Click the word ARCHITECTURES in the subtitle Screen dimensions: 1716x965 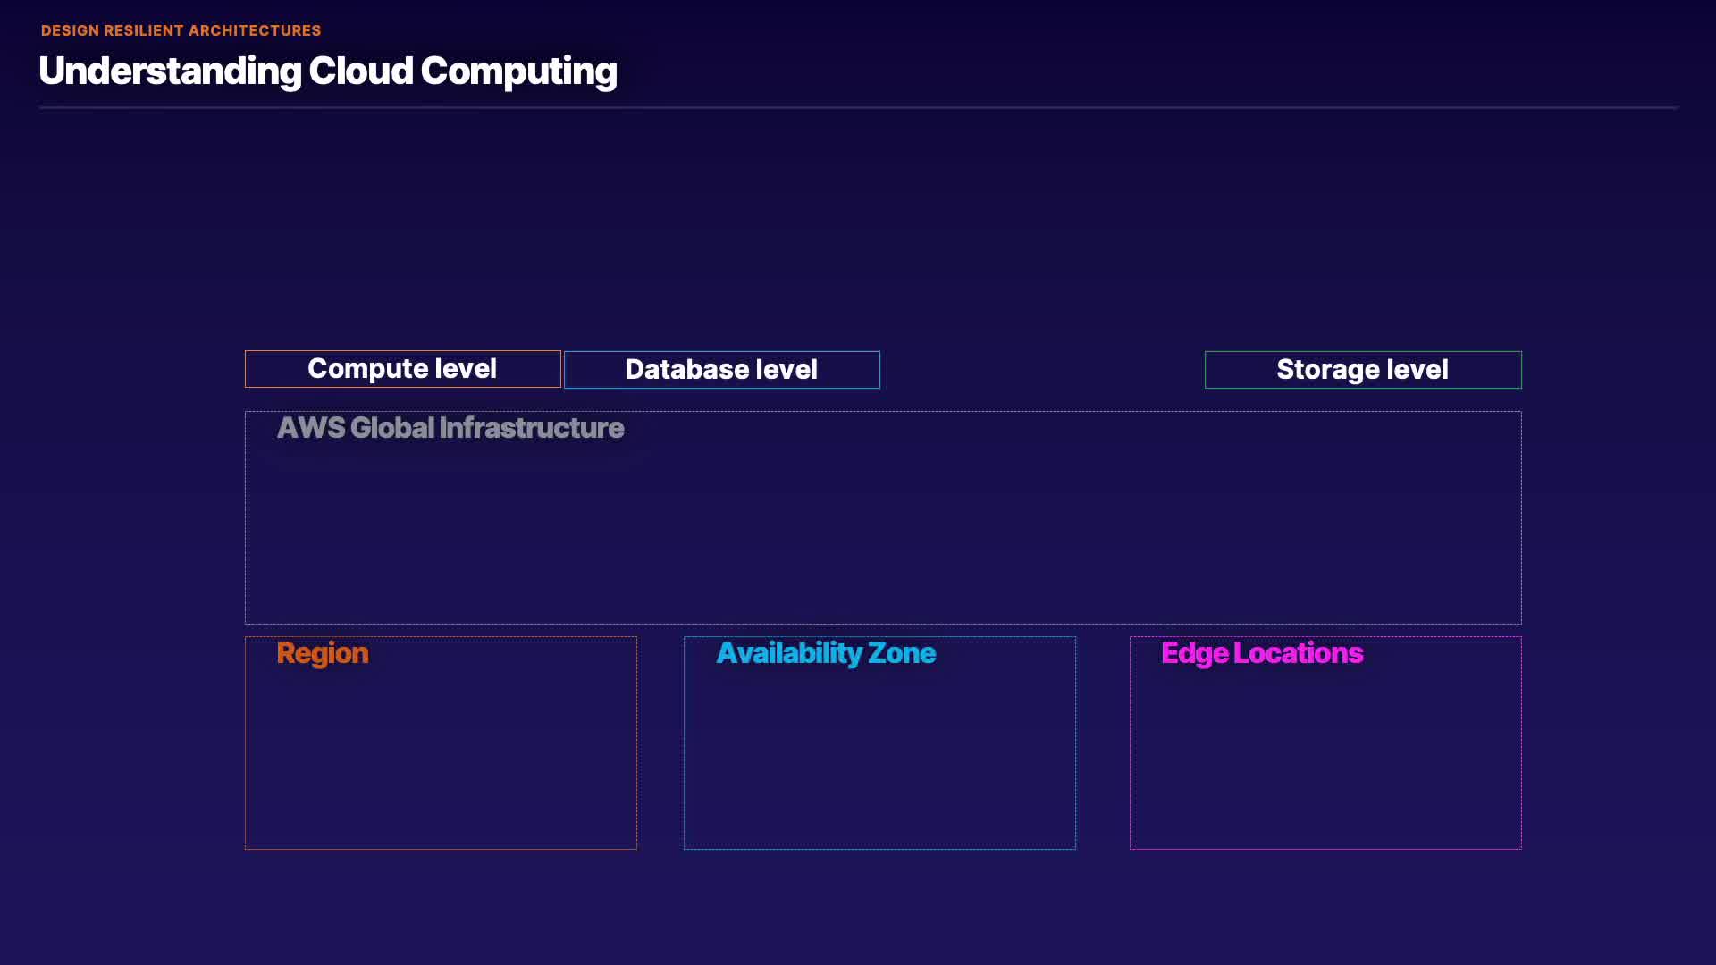coord(255,30)
